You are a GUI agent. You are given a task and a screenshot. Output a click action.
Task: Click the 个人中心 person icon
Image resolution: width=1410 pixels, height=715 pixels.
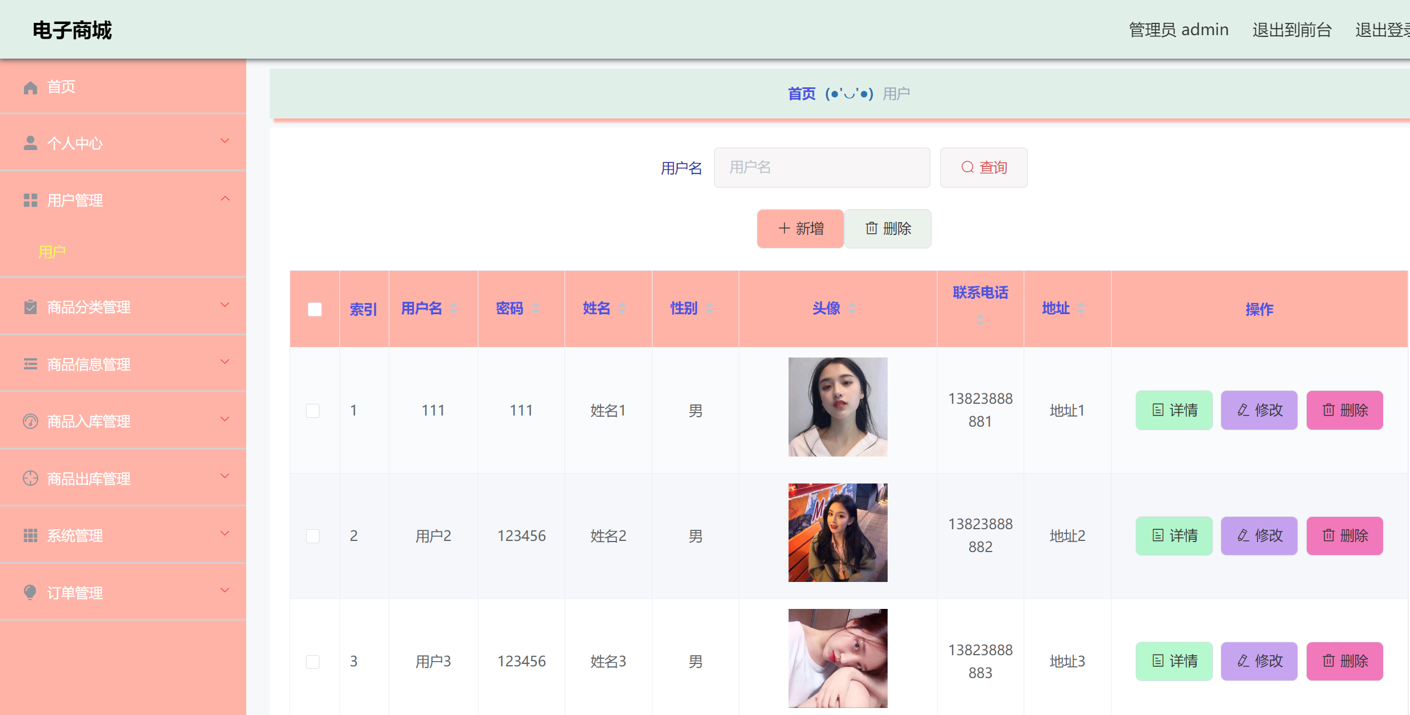(x=30, y=142)
